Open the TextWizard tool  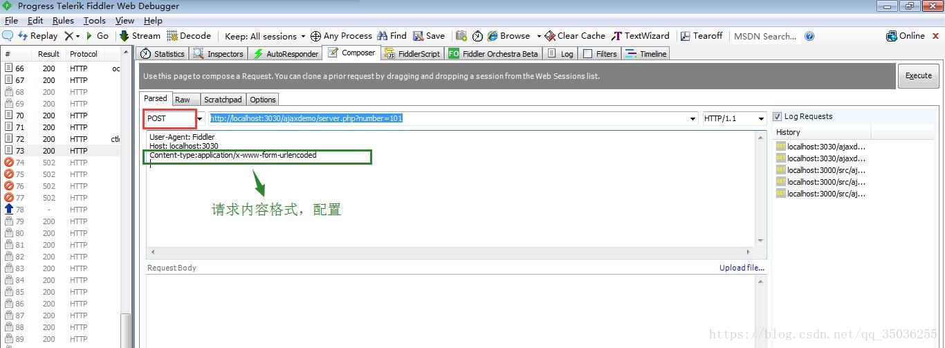tap(641, 36)
